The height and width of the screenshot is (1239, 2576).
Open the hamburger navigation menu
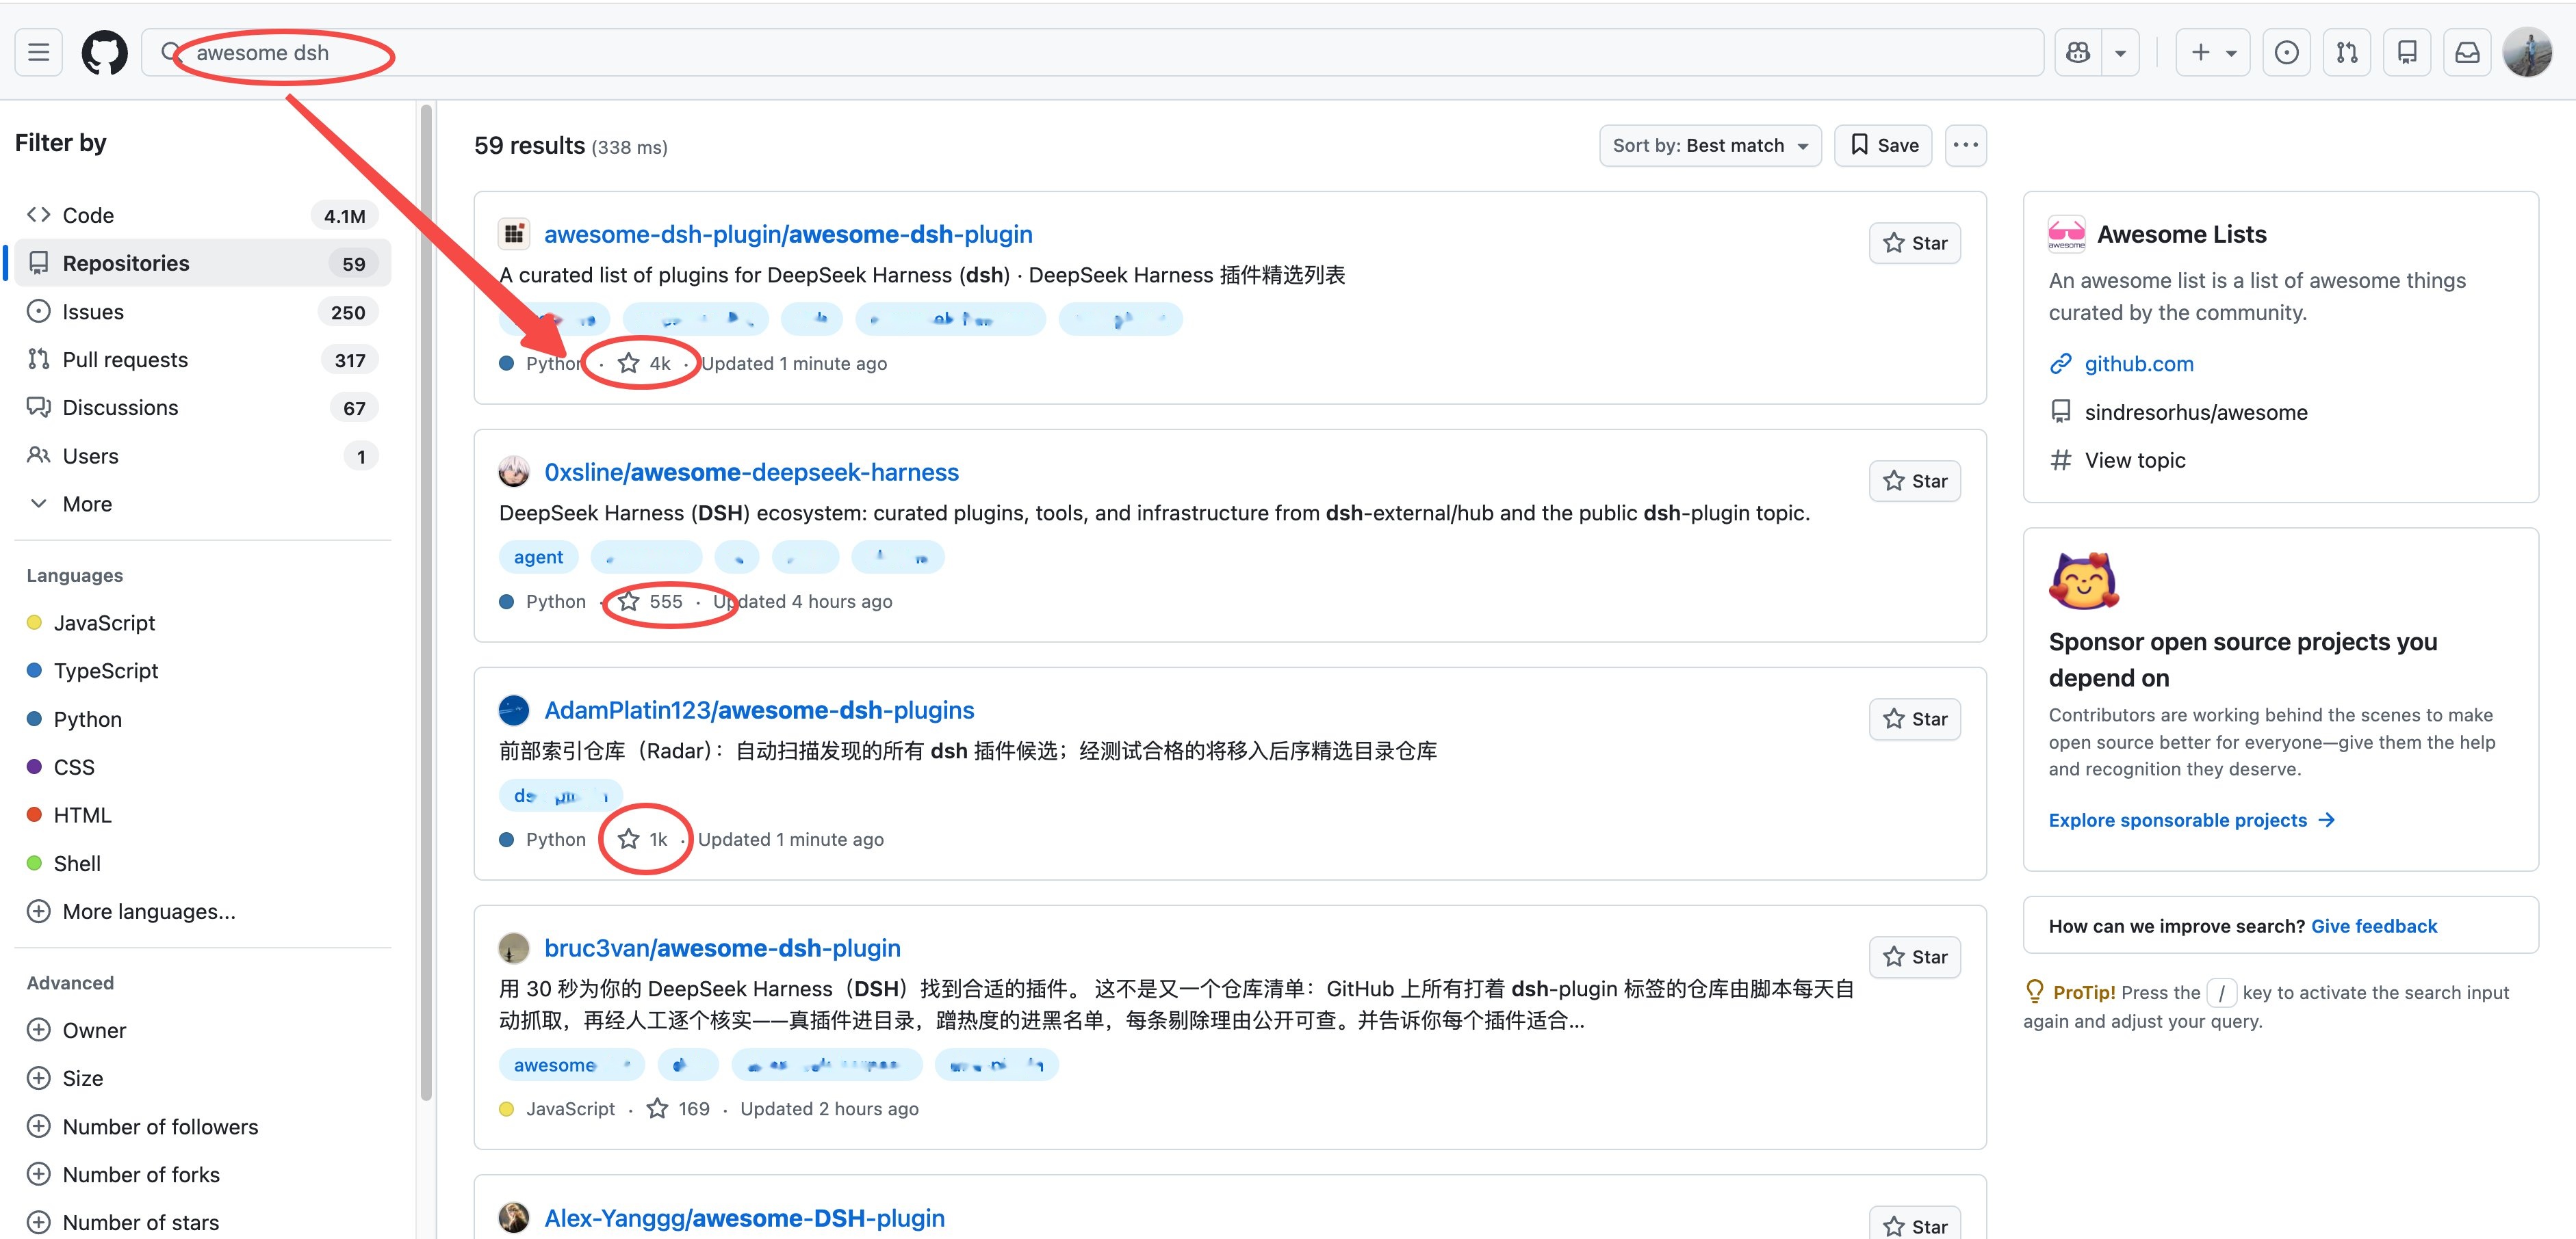tap(39, 52)
